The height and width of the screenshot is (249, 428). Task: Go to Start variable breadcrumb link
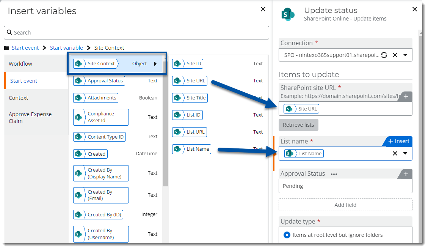pos(66,48)
